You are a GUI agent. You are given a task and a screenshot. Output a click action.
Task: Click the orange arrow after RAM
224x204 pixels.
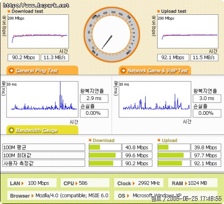coord(186,183)
